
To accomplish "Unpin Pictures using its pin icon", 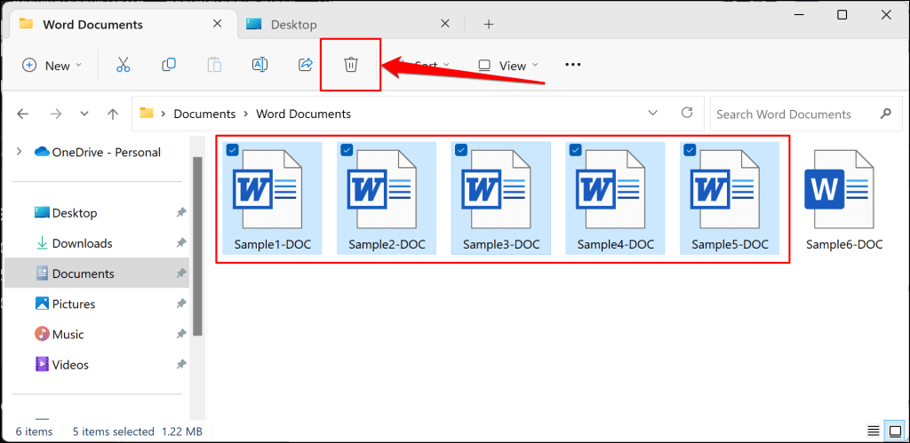I will [x=180, y=304].
